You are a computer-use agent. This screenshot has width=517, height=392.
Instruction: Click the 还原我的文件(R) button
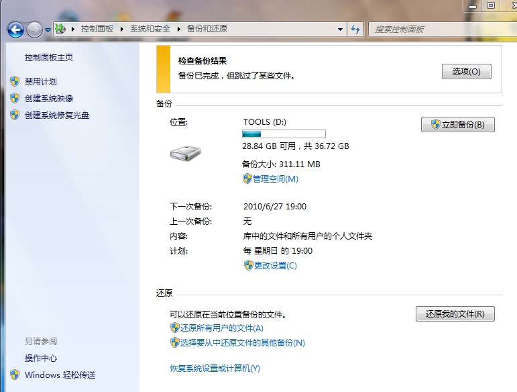coord(455,313)
